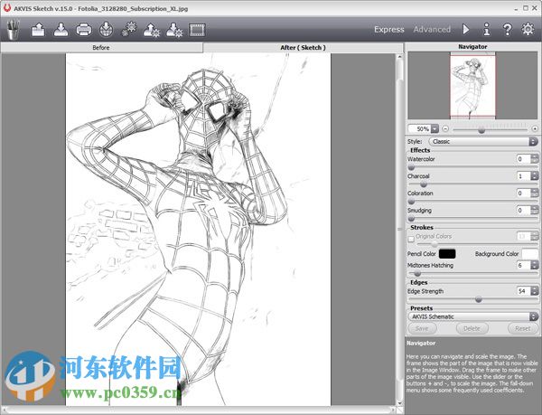
Task: Click the Publish to web globe icon
Action: coord(107,30)
